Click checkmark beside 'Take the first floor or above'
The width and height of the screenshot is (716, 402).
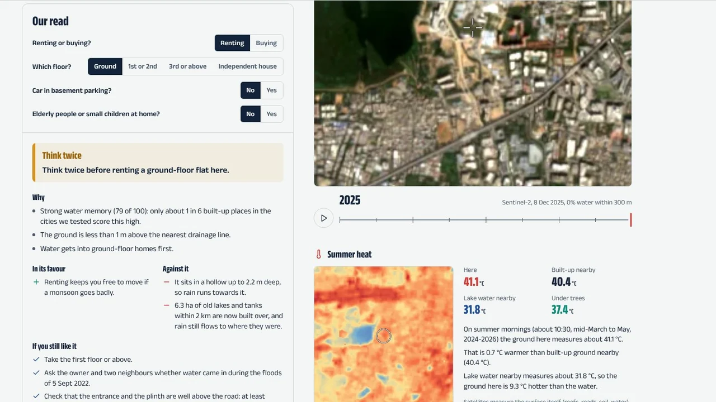[x=36, y=360]
